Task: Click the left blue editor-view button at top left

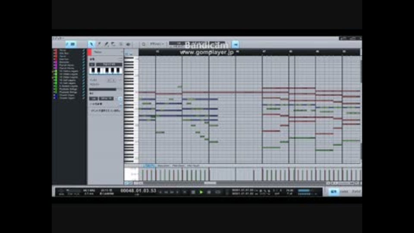Action: [67, 44]
